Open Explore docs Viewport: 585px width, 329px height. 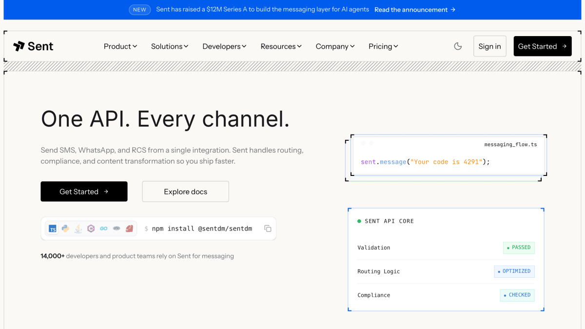tap(185, 192)
